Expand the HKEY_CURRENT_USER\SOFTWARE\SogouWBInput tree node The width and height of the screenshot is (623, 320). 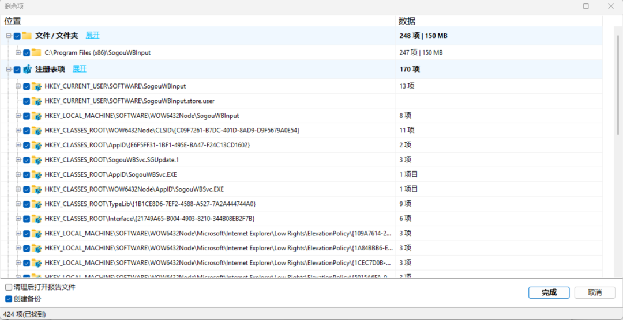[x=18, y=86]
